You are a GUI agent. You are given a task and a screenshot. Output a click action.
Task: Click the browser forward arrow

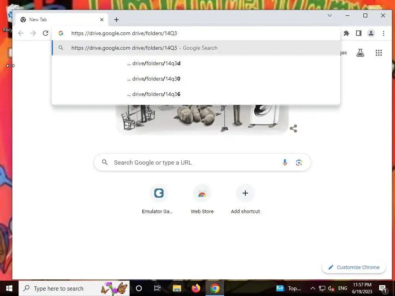(x=33, y=33)
